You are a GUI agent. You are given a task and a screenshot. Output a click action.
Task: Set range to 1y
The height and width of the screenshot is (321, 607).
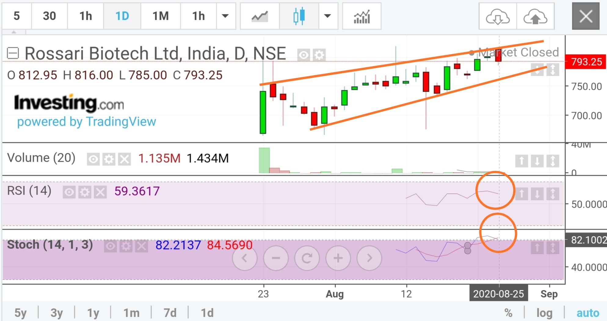point(93,313)
